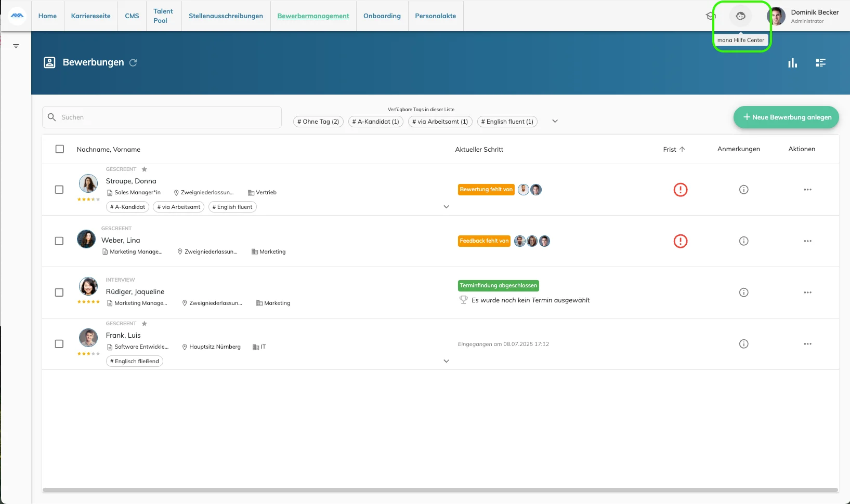Tick the select-all checkbox in the table header

60,149
